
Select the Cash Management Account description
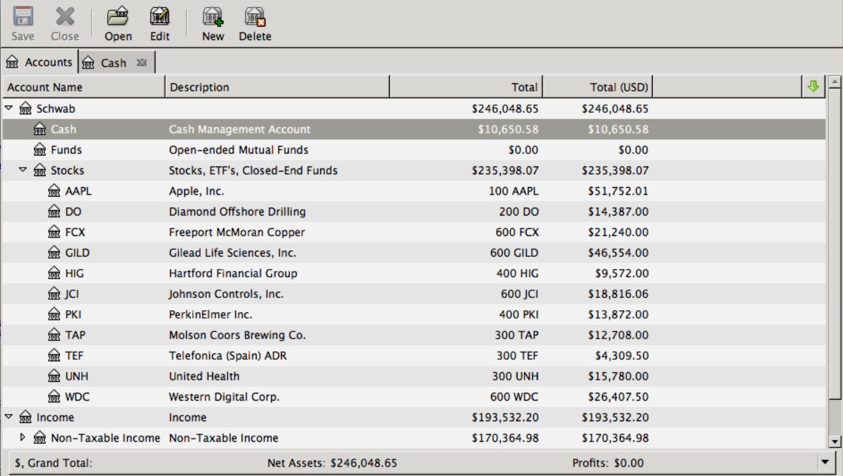tap(240, 129)
